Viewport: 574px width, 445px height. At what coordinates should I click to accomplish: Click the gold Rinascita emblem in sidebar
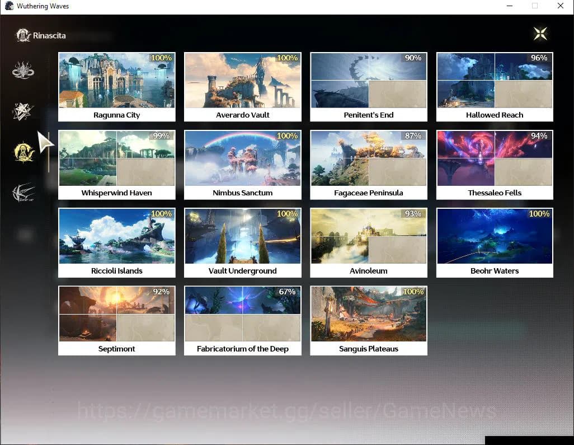tap(24, 152)
